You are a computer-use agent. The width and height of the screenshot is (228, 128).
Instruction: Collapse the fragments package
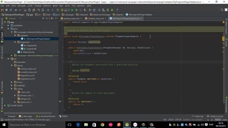15,42
